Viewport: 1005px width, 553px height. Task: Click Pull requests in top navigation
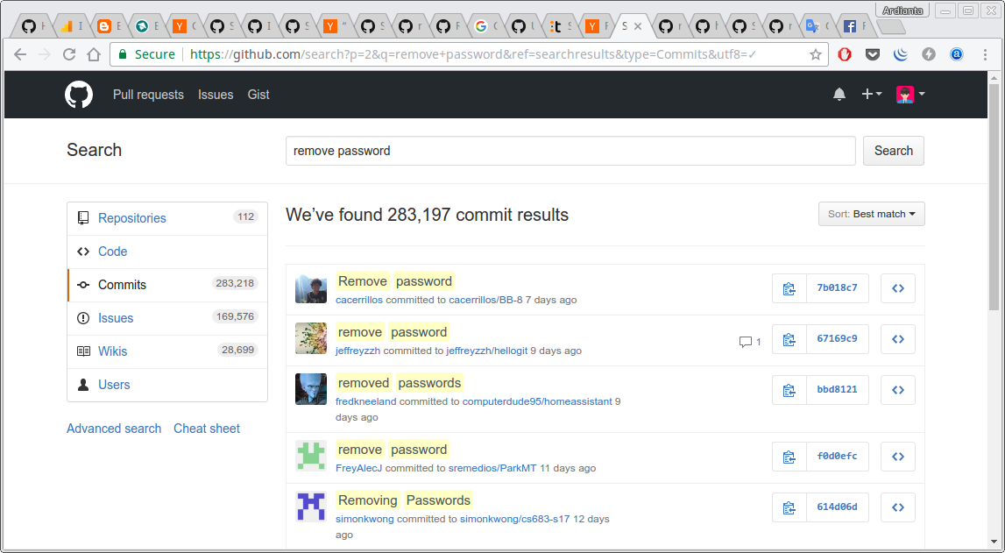click(148, 95)
